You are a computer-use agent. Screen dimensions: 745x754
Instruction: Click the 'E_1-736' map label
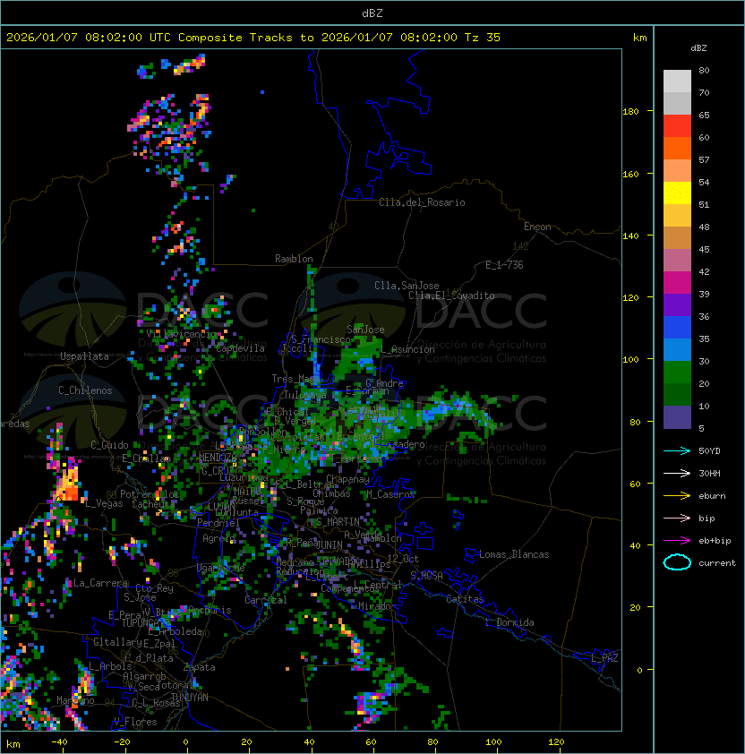pyautogui.click(x=504, y=265)
